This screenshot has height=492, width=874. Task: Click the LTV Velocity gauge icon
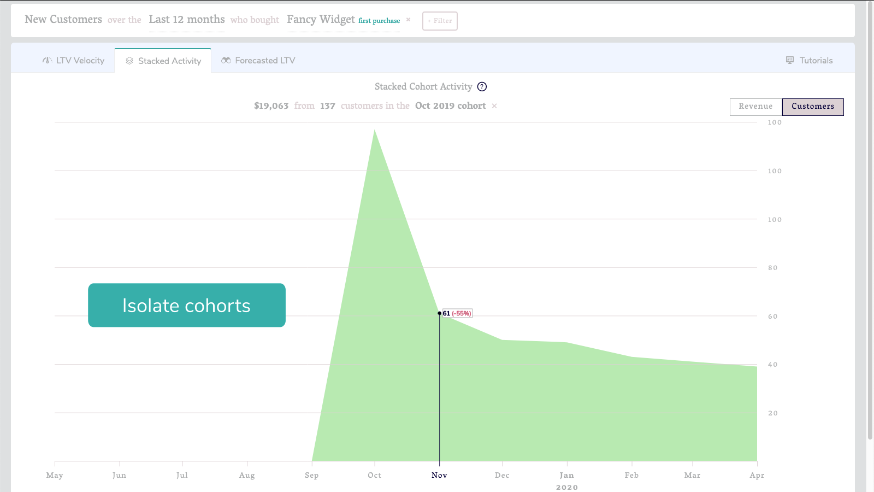[x=48, y=61]
